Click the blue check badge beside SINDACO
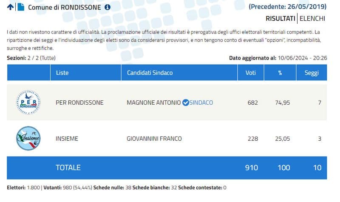Screen dimensions: 340x202 pos(185,102)
